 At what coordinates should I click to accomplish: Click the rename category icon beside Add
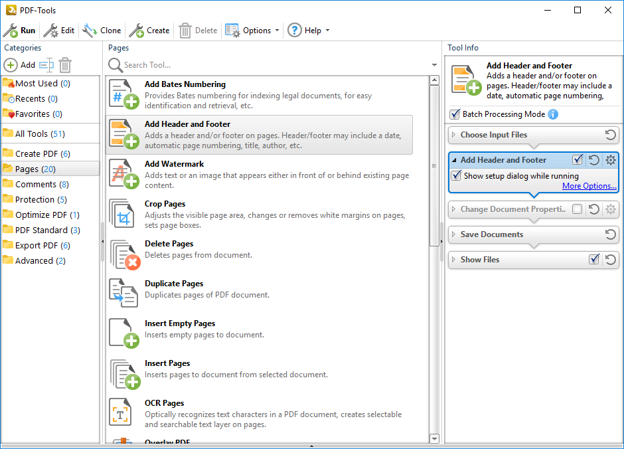[x=46, y=65]
